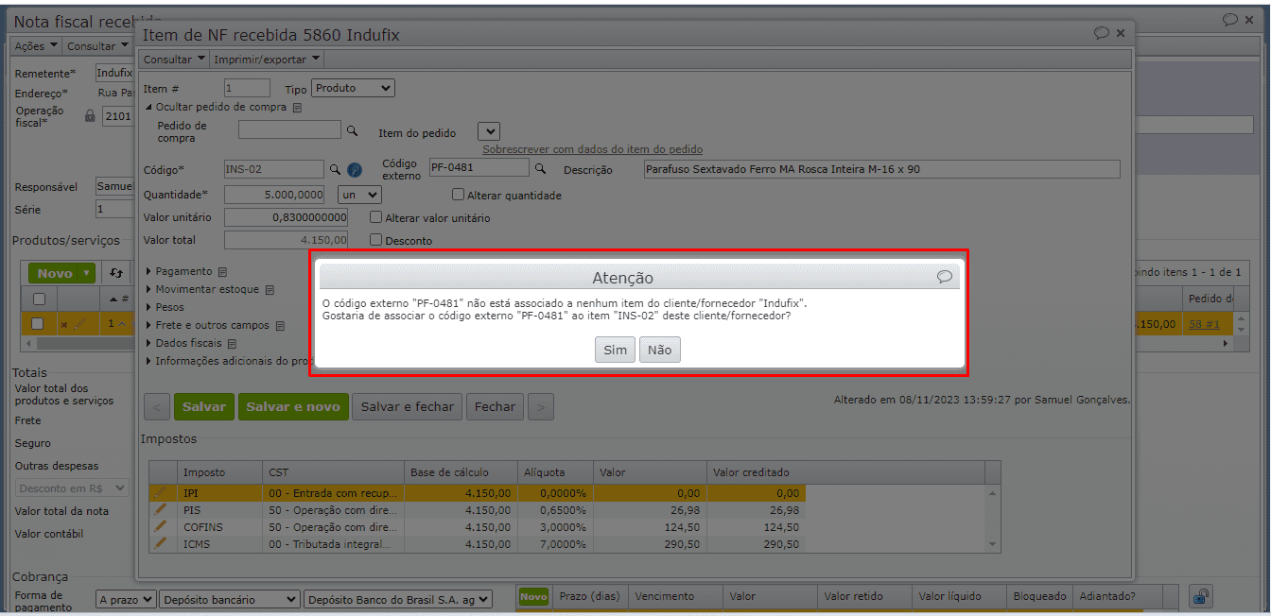Click the note icon beside Frete e outros campos
This screenshot has height=616, width=1271.
pos(280,325)
